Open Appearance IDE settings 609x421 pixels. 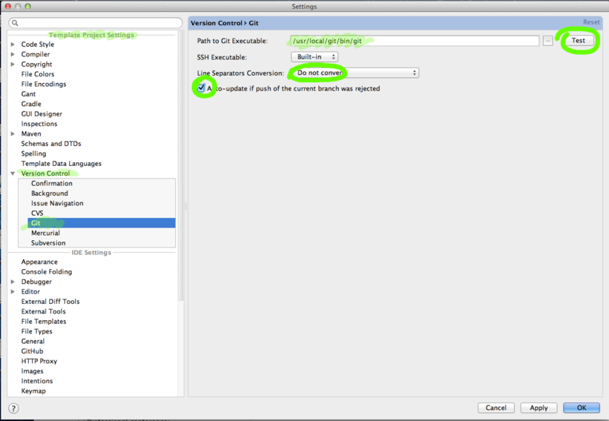[39, 262]
